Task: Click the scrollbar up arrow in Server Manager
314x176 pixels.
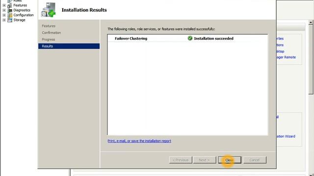Action: (311, 22)
